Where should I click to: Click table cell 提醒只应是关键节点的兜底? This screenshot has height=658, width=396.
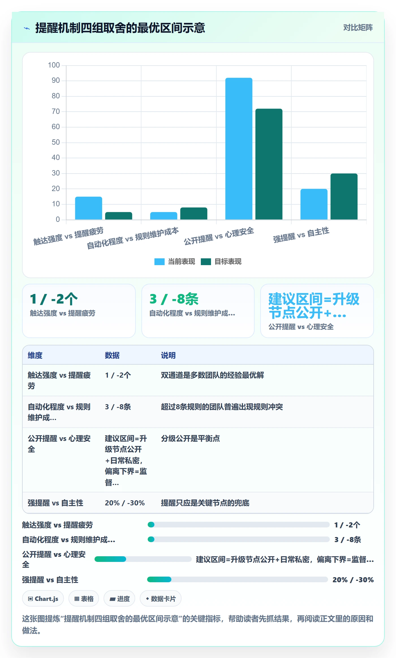205,503
